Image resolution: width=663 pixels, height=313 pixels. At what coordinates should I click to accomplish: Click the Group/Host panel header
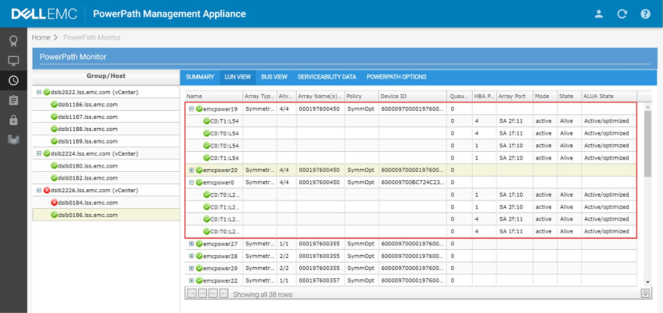106,76
